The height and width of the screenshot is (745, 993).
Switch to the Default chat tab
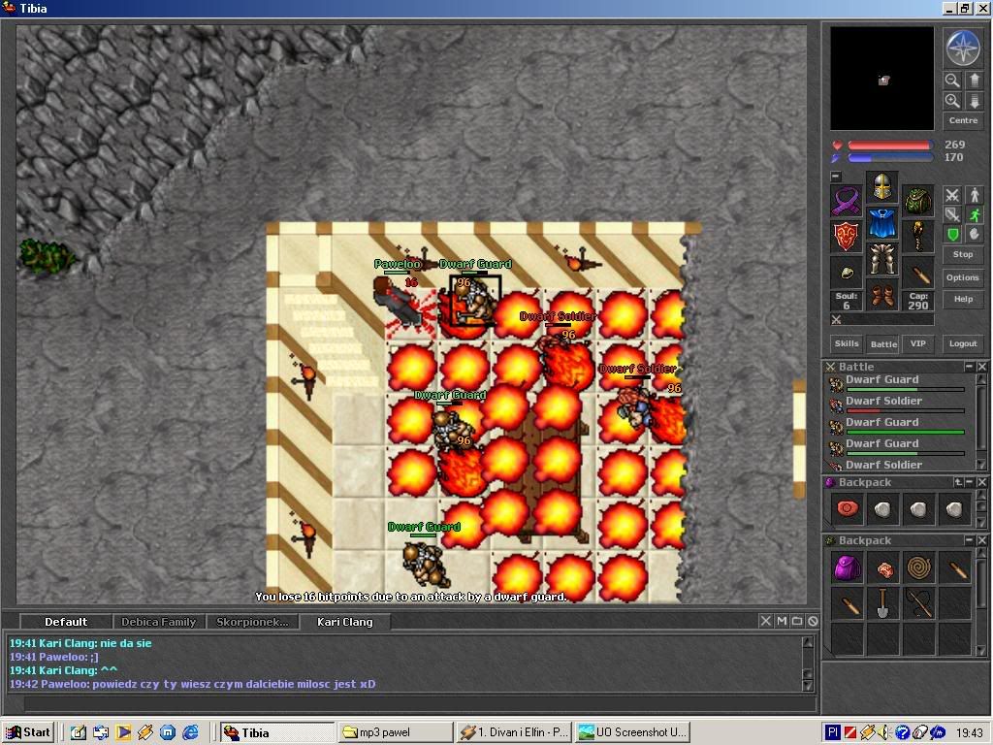[x=66, y=622]
